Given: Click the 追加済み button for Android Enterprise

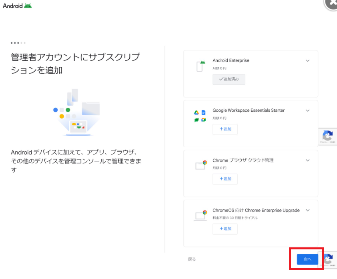Looking at the screenshot, I should pyautogui.click(x=229, y=79).
